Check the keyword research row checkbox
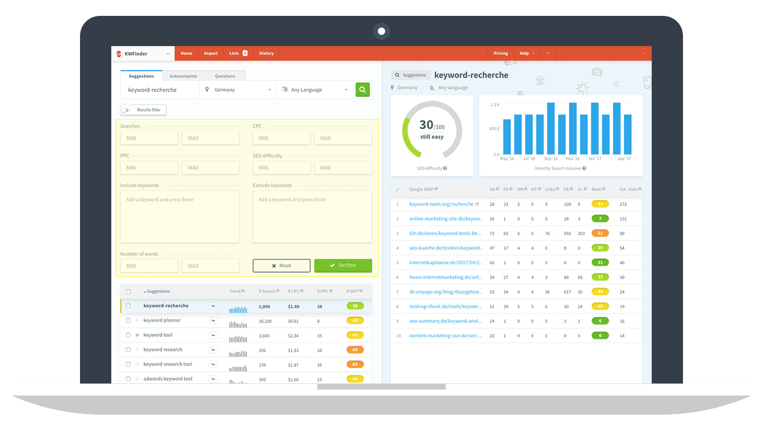The image size is (763, 430). point(128,350)
